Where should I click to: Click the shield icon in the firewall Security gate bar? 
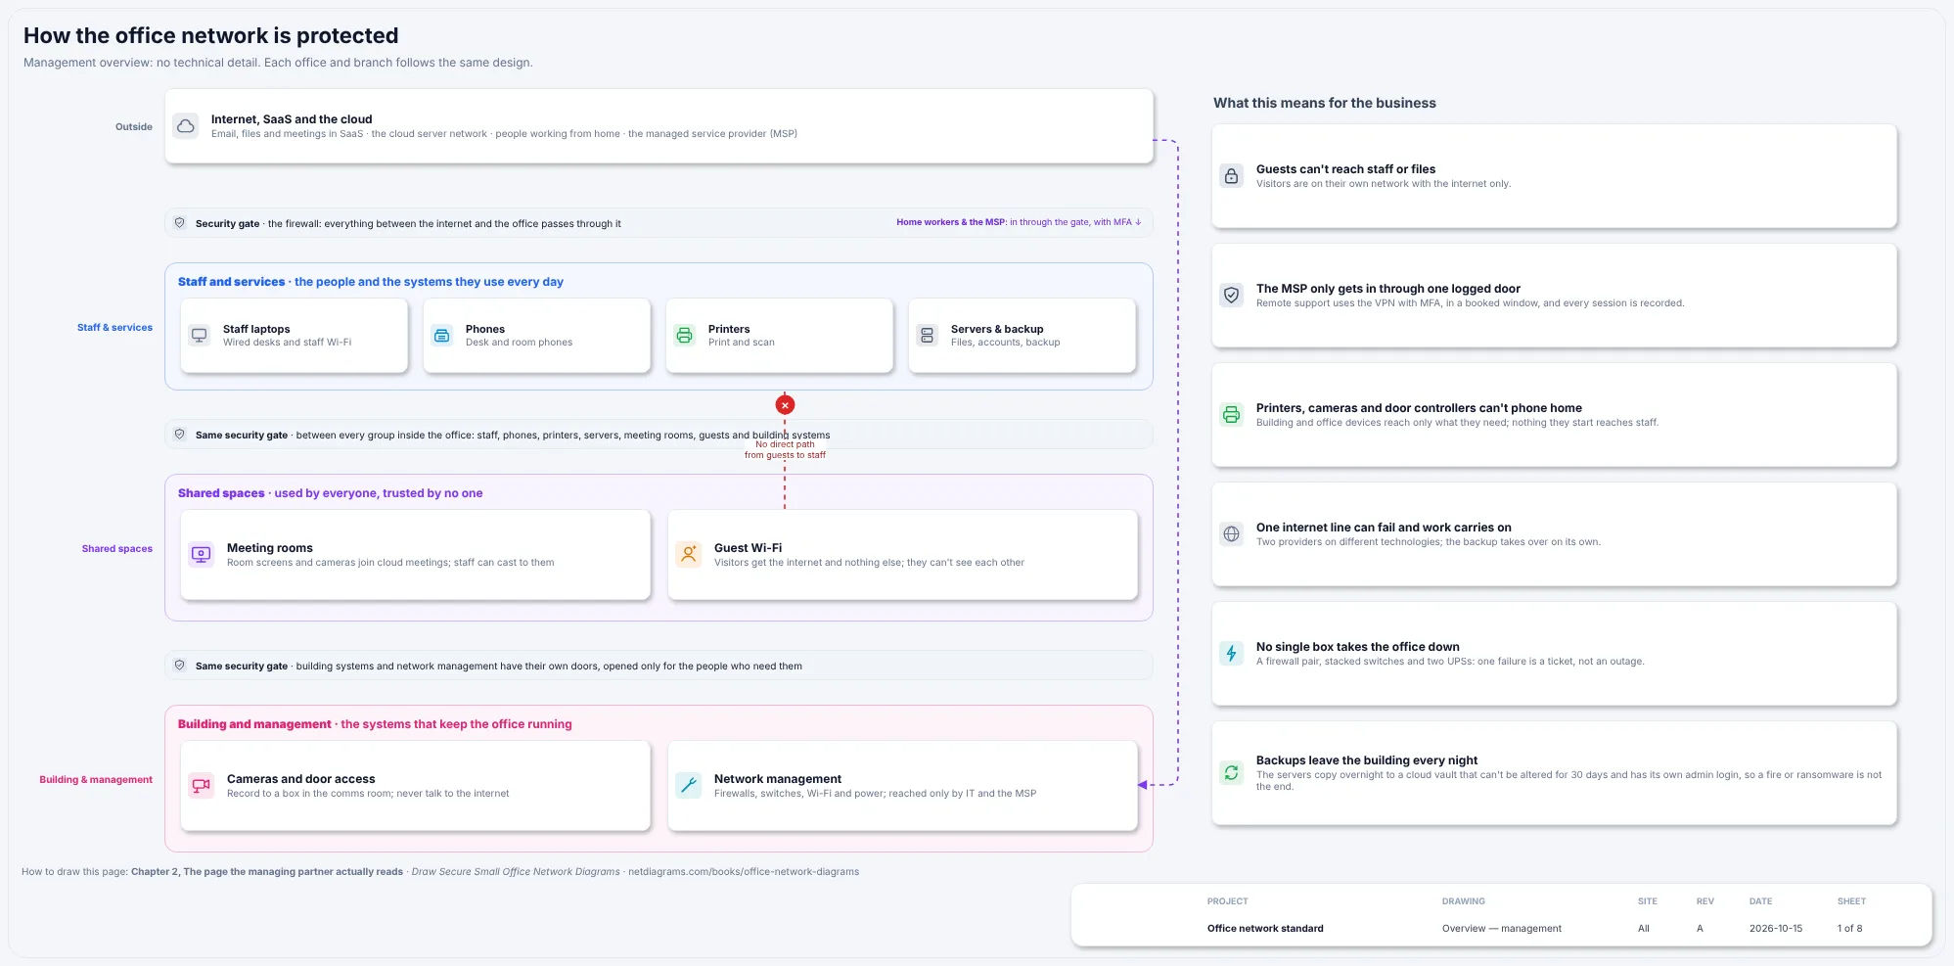[180, 223]
